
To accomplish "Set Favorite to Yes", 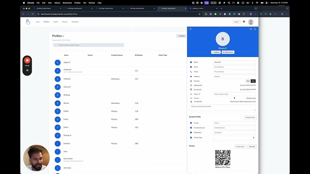I will pos(248,81).
